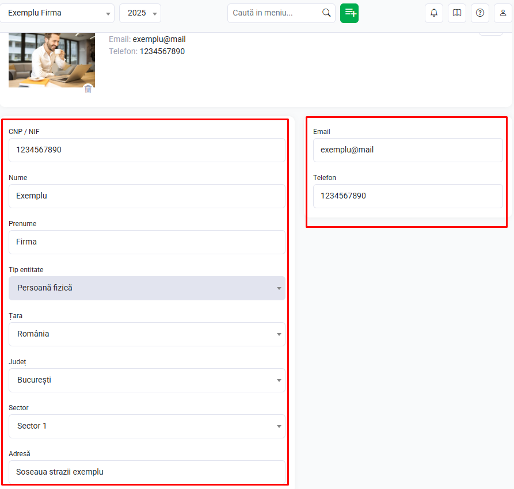The image size is (514, 489).
Task: Click the Telefon input field
Action: tap(408, 196)
